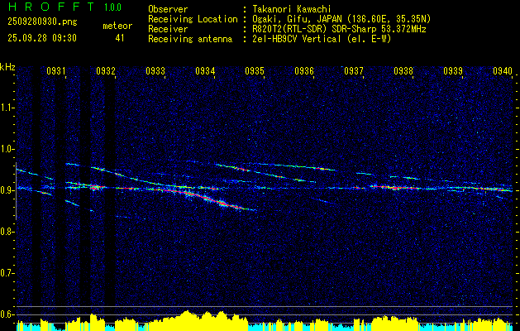Click time marker 0934

205,70
